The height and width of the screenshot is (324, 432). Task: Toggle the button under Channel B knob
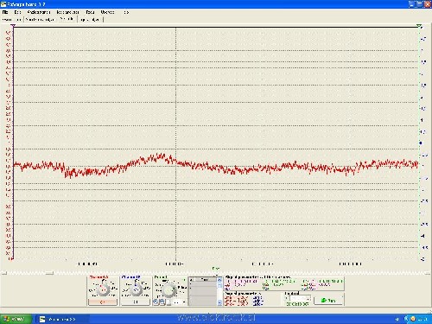coord(136,302)
